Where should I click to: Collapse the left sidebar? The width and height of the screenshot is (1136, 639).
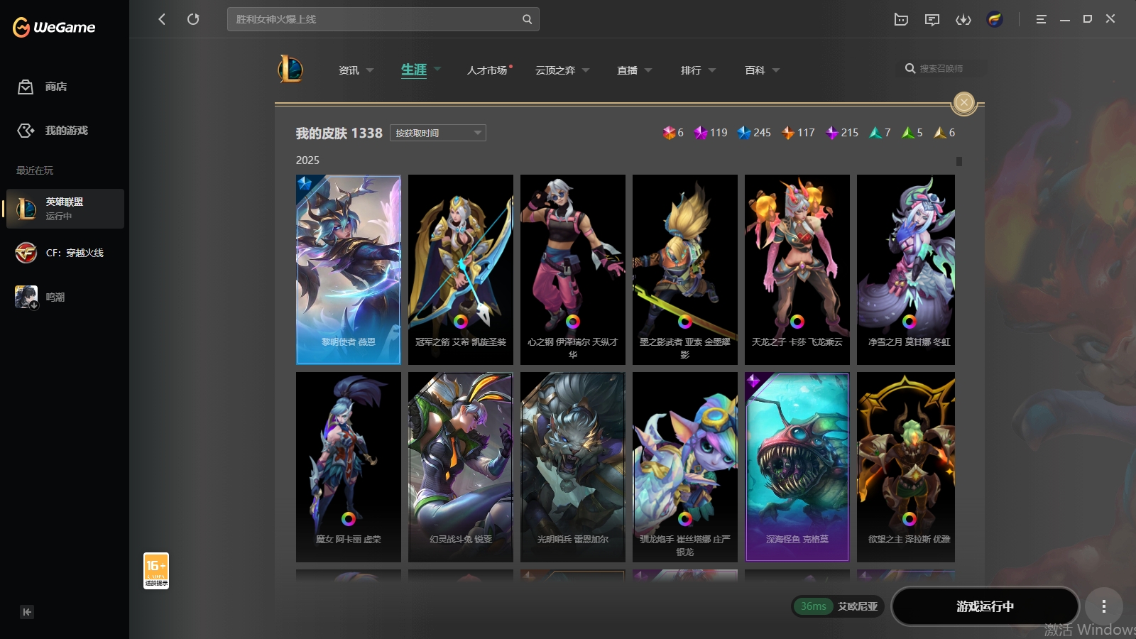(x=27, y=612)
